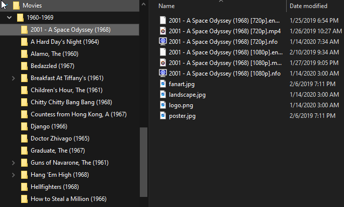Expand Guns of Navarone folder node

point(14,163)
